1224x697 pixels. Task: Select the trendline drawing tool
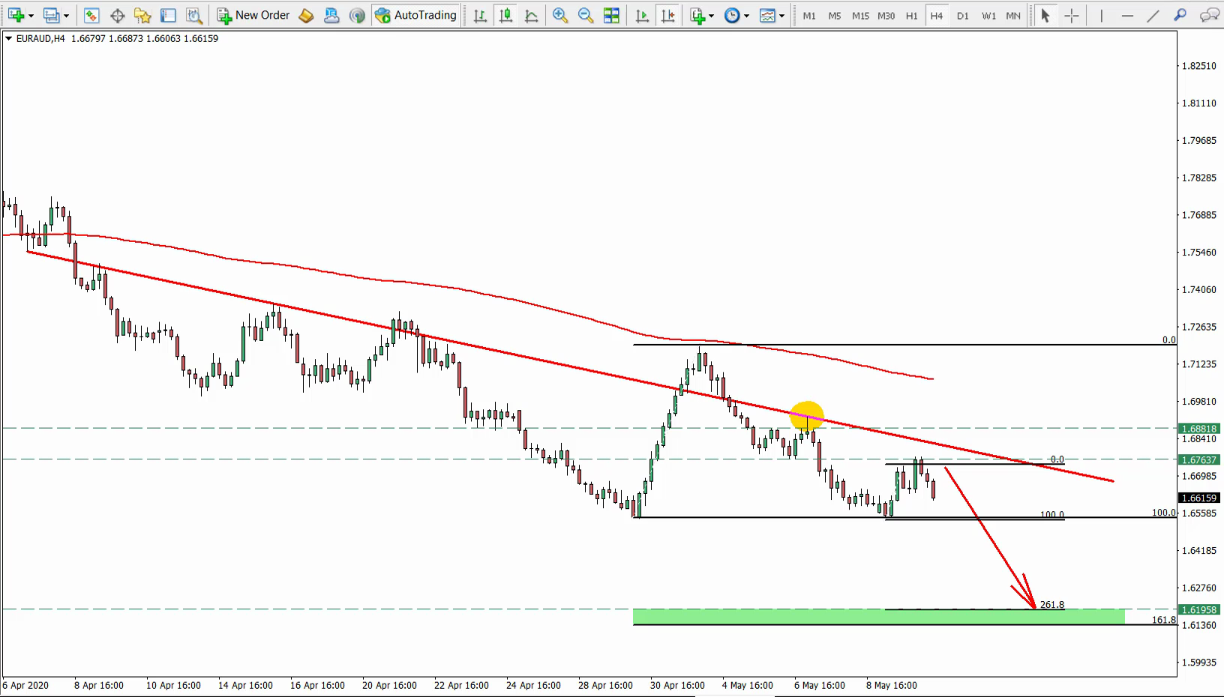pos(1153,15)
